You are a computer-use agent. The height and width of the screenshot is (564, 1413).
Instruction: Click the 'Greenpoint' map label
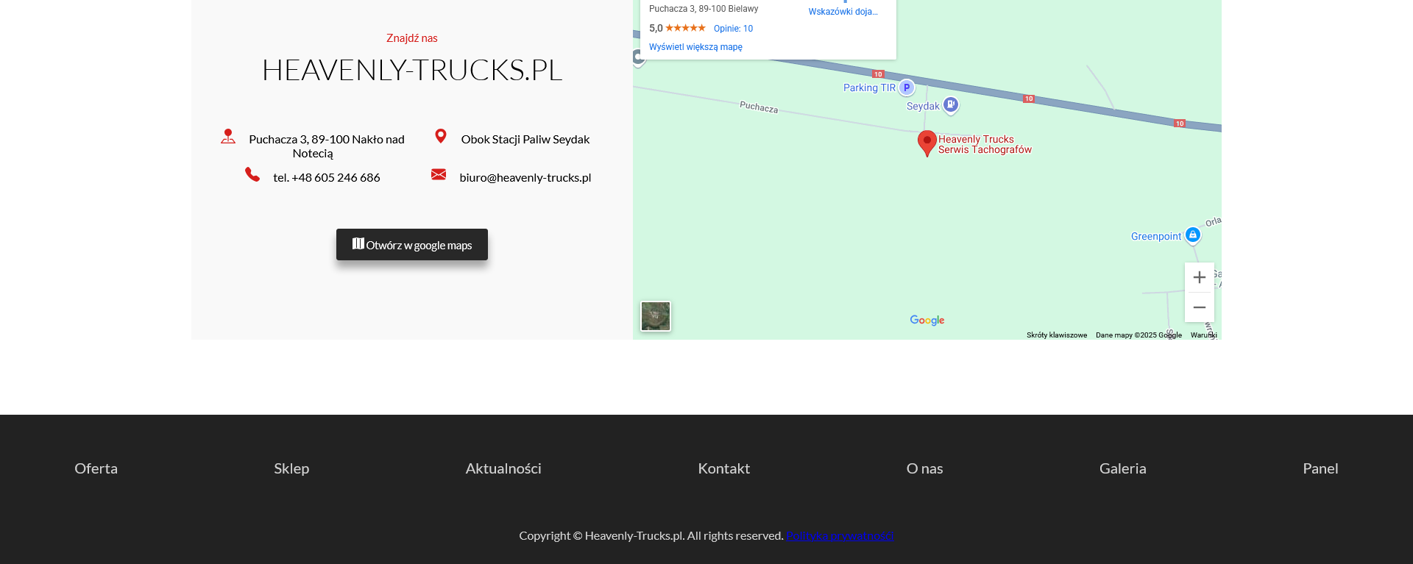coord(1156,236)
